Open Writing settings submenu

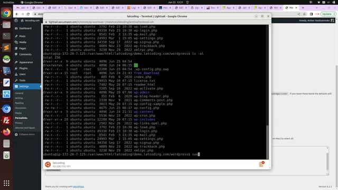coord(19,98)
